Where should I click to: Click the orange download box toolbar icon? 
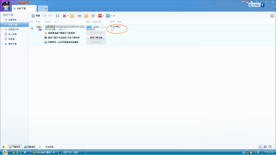[86, 15]
